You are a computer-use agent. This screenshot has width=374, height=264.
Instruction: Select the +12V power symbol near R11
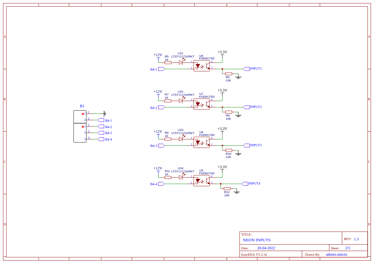pyautogui.click(x=158, y=170)
